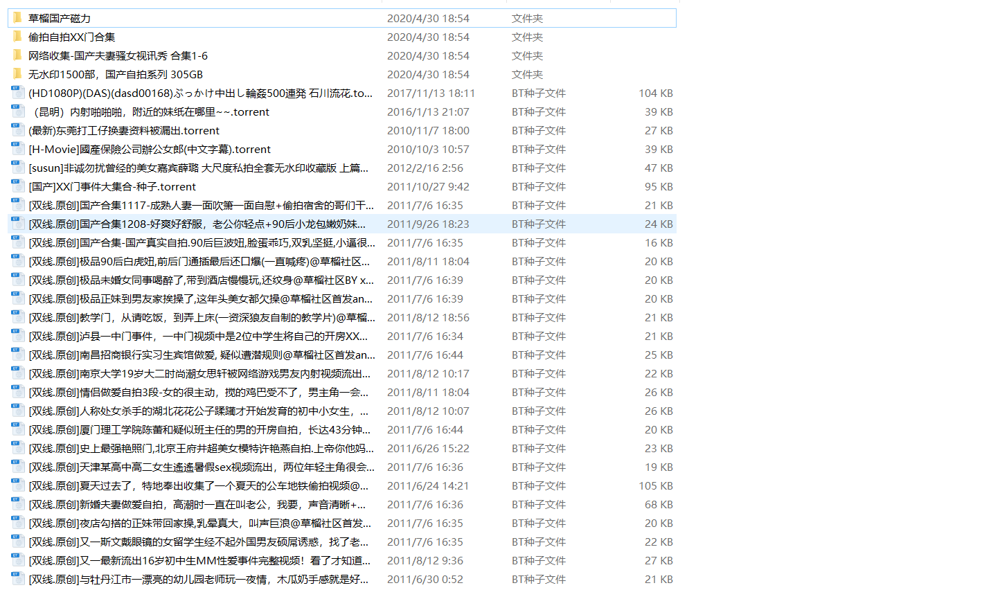Click the date 2011/6/24 14:21
Image resolution: width=991 pixels, height=590 pixels.
point(428,485)
